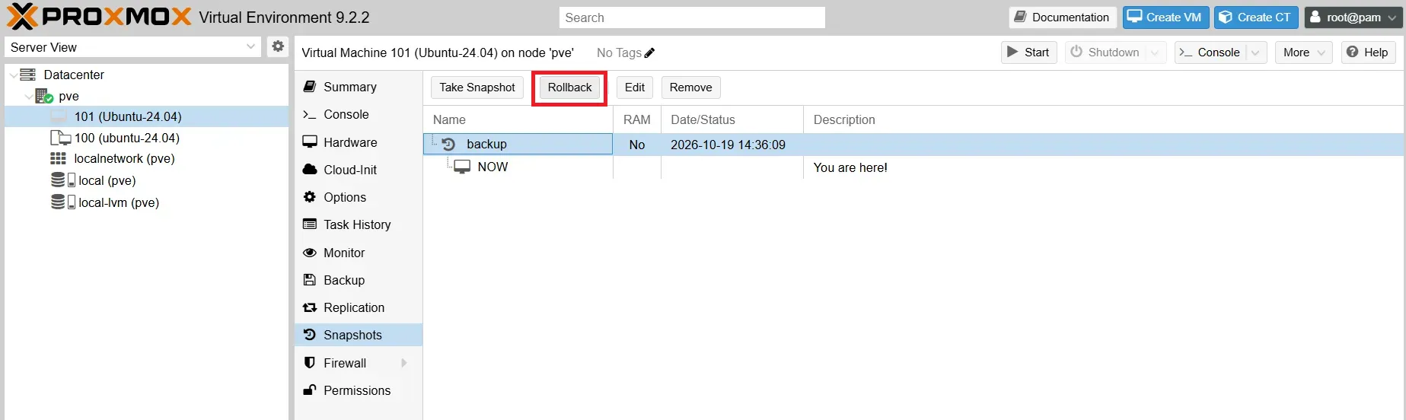Viewport: 1406px width, 420px height.
Task: Click the Firewall shield icon
Action: (310, 363)
